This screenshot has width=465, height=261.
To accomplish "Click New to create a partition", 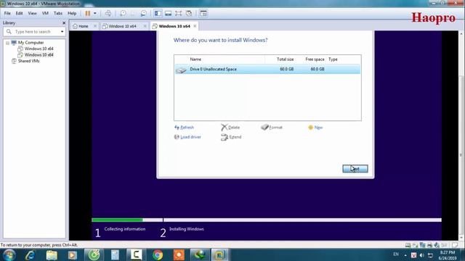I will (315, 128).
